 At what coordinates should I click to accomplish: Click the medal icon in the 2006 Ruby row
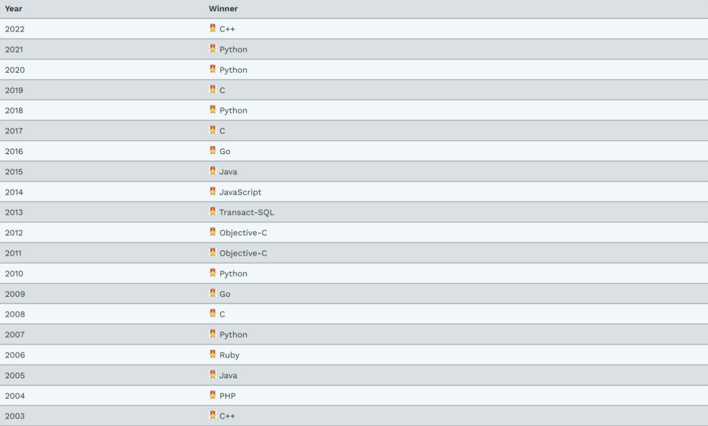pyautogui.click(x=212, y=354)
